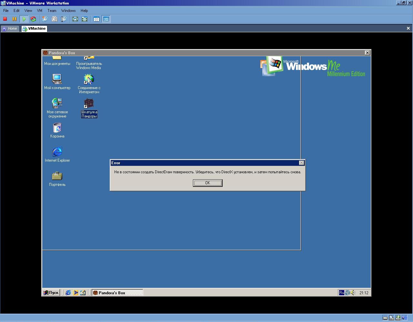Viewport: 413px width, 322px height.
Task: Open the VM menu
Action: point(40,11)
